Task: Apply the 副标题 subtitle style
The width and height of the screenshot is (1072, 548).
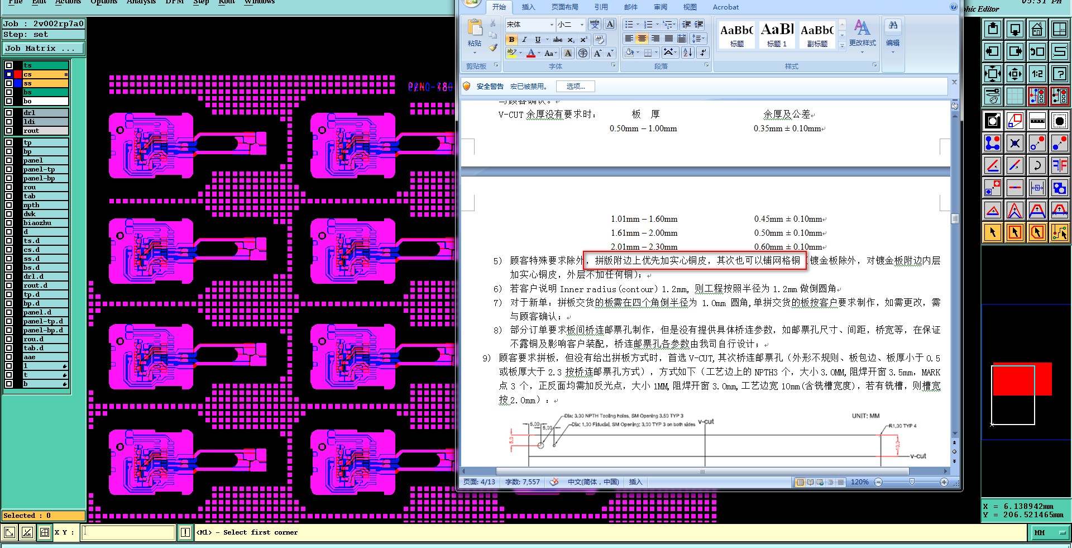Action: coord(817,35)
